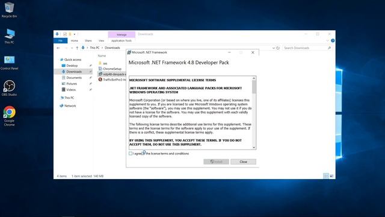Screen dimensions: 385x217
Task: Select the first folder in the Downloads list
Action: (103, 63)
